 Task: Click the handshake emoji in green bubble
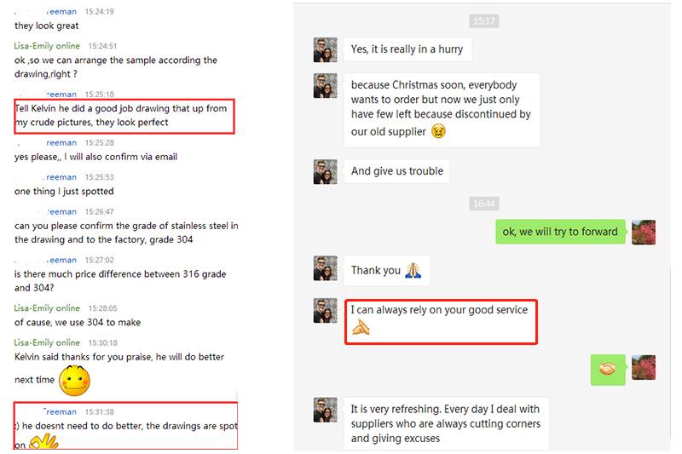point(608,370)
